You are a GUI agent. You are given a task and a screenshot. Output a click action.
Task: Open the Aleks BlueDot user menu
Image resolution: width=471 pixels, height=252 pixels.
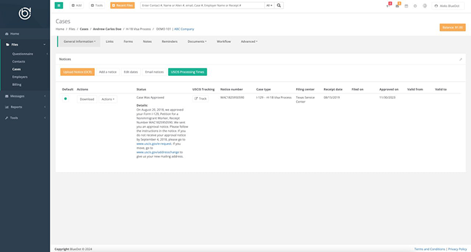(x=447, y=5)
